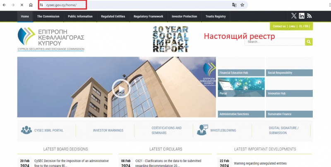This screenshot has width=331, height=167.
Task: Open the Innovation Hub tile
Action: click(289, 87)
